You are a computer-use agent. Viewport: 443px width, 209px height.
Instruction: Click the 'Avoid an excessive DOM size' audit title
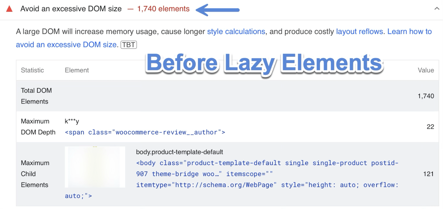tap(71, 9)
